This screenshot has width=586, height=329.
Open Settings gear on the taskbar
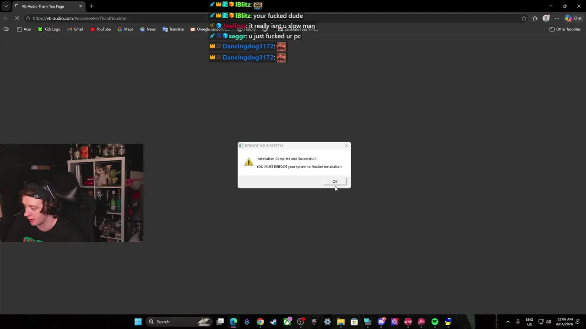[327, 322]
